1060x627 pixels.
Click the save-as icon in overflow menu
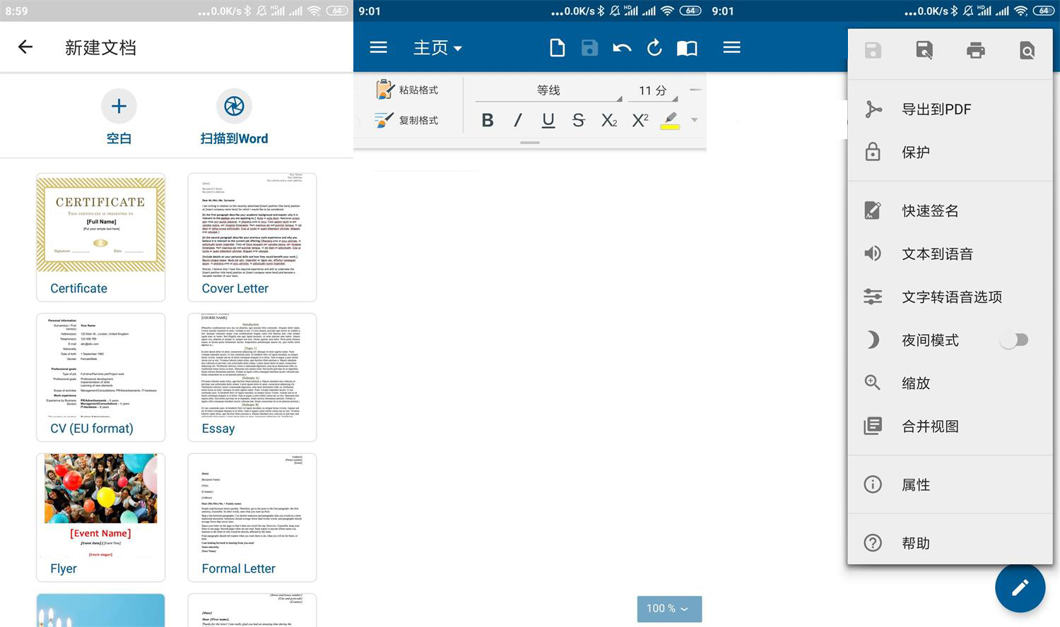pos(924,50)
